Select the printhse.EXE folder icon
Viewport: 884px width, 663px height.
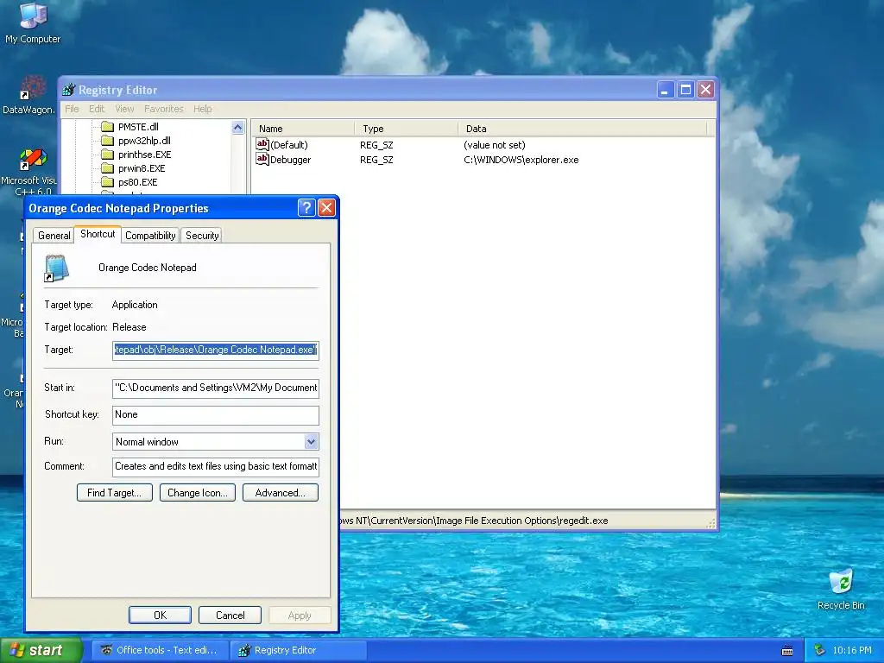[107, 155]
